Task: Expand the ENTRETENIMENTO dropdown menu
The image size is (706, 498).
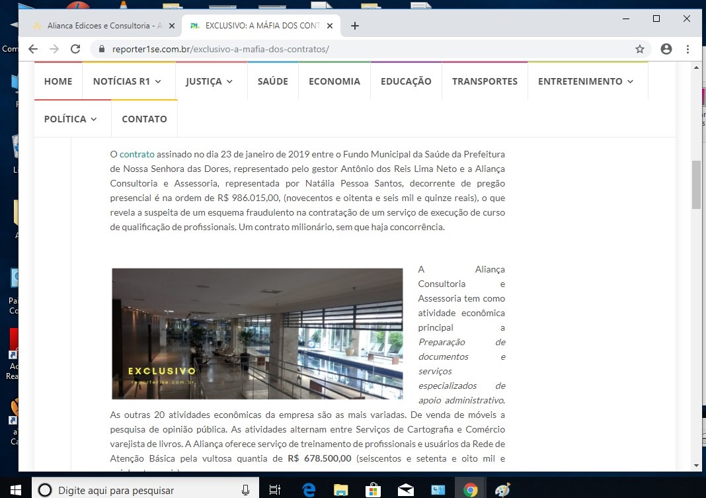Action: 586,81
